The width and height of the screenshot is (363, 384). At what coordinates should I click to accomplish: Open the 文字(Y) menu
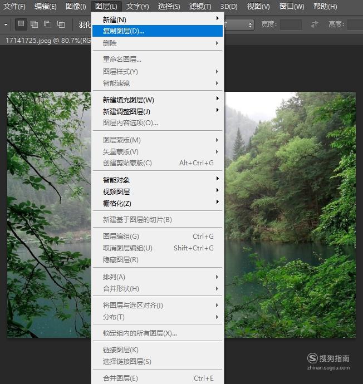[x=138, y=6]
